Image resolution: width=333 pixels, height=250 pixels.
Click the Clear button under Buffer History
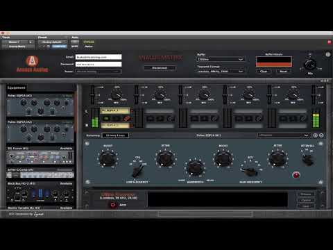[x=264, y=72]
